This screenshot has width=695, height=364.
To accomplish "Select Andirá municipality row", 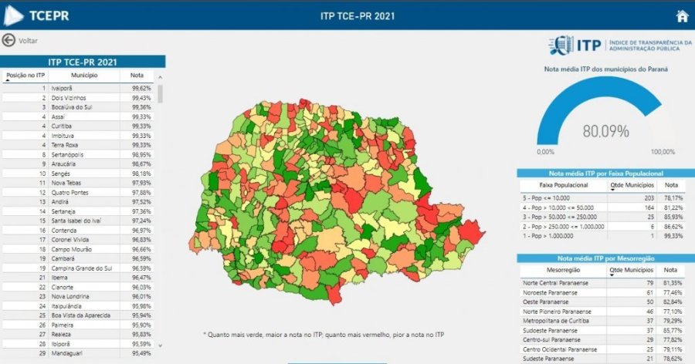I will tap(77, 202).
